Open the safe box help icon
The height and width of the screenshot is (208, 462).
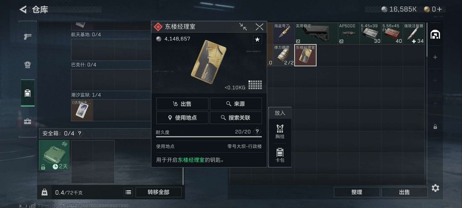click(80, 133)
